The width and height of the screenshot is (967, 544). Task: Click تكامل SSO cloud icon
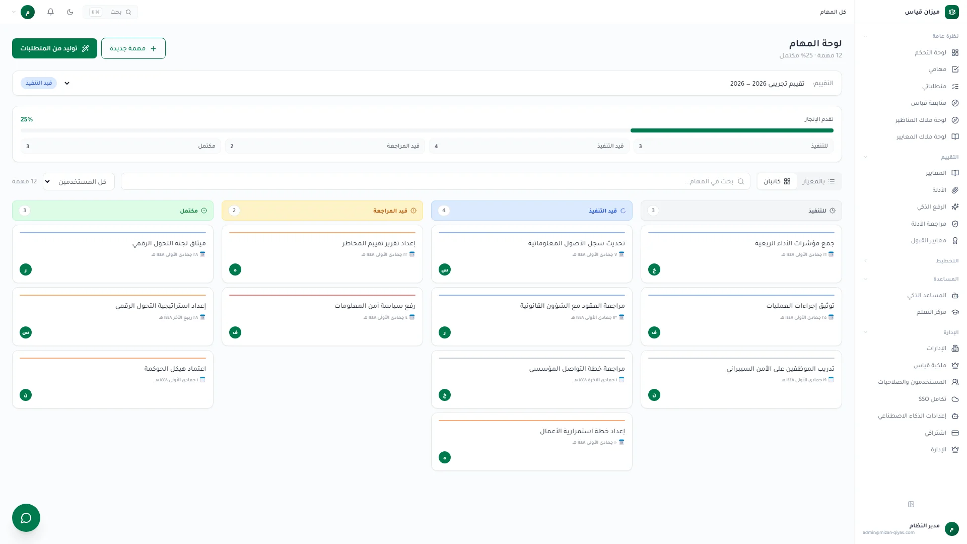click(x=955, y=399)
